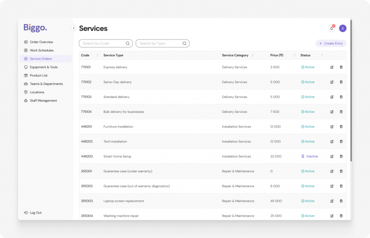Screen dimensions: 370x238
Task: Select Service Orders in the sidebar
Action: click(x=46, y=59)
